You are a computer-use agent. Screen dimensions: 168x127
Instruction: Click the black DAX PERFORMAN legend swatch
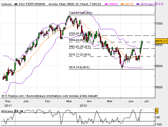[16, 4]
